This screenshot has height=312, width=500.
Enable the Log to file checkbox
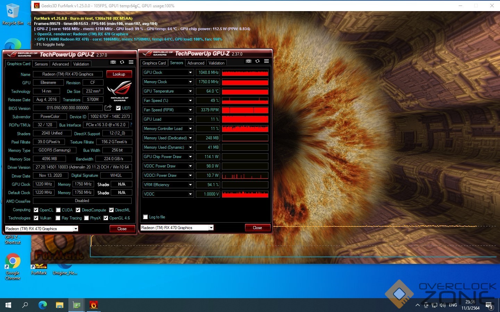click(x=145, y=217)
